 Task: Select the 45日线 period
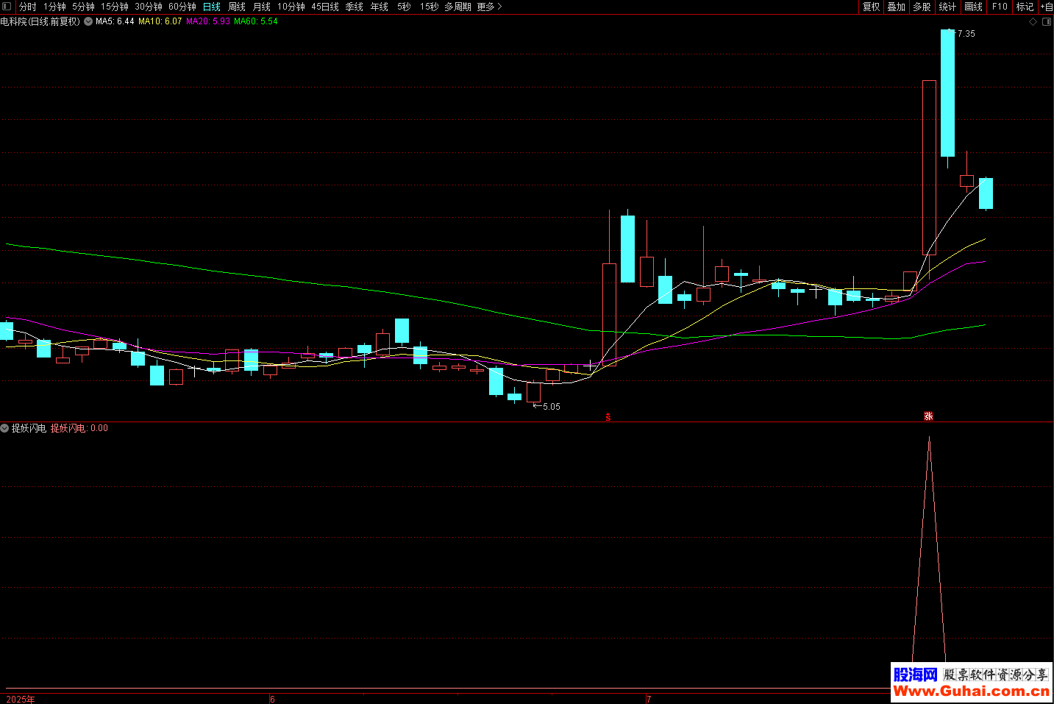325,7
